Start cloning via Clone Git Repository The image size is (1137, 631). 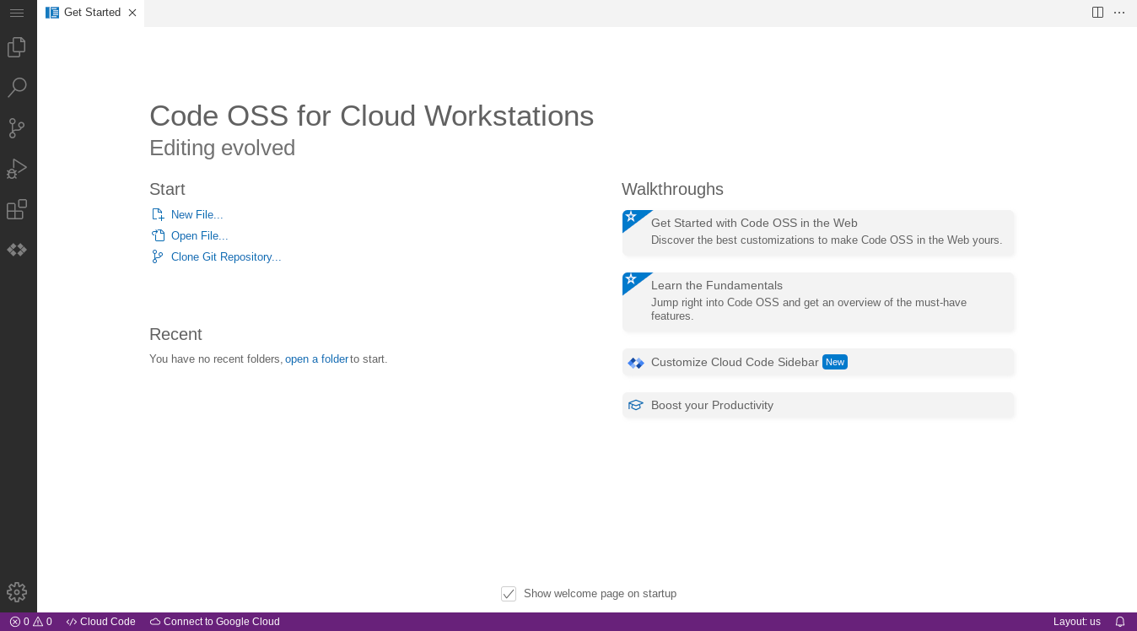point(225,256)
